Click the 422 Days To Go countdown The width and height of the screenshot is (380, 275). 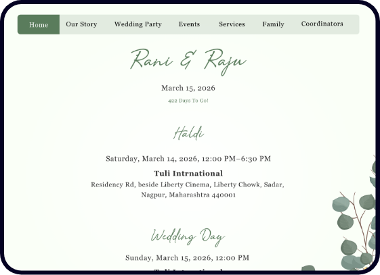coord(188,101)
